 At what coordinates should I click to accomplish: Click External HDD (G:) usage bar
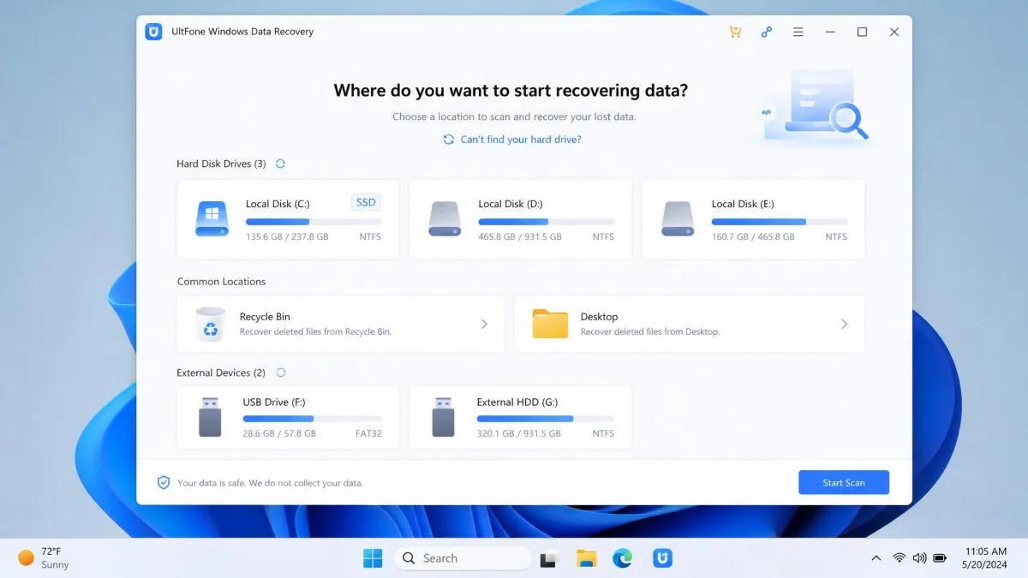point(546,419)
